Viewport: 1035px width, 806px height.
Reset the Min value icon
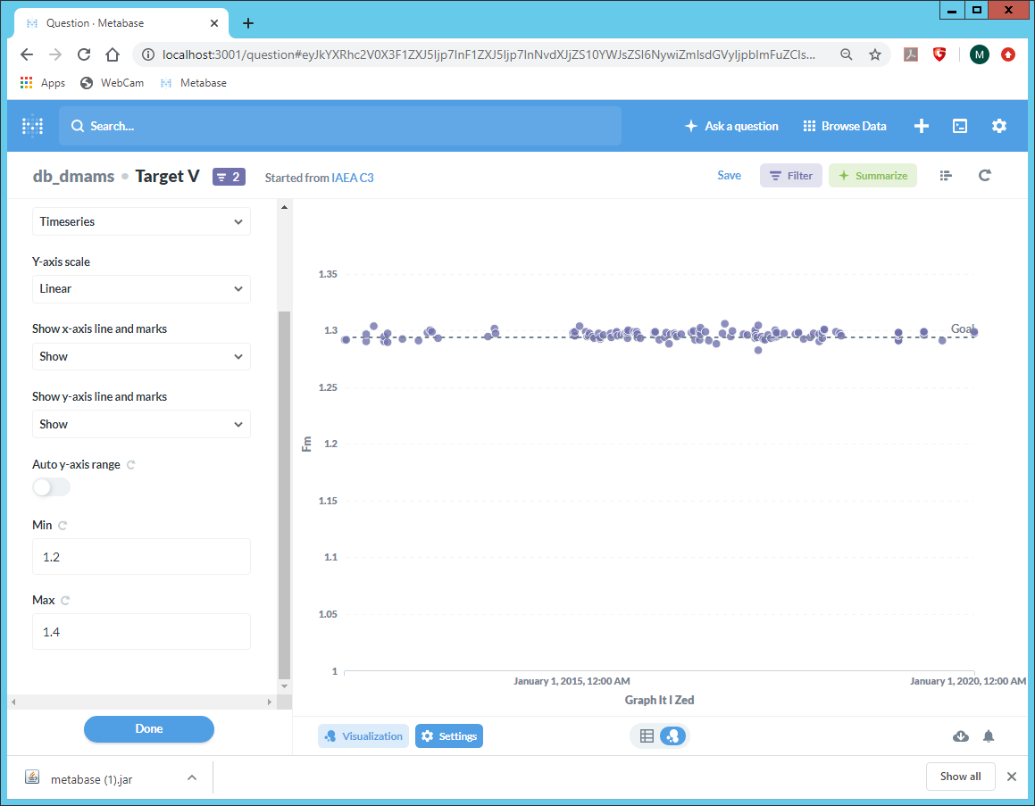coord(63,526)
